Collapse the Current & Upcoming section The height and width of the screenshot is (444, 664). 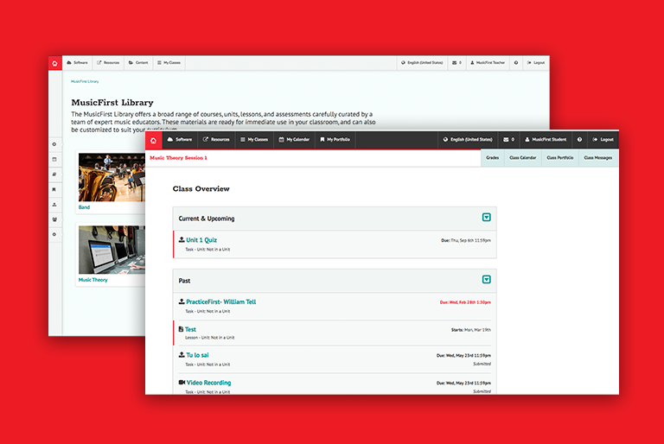486,218
